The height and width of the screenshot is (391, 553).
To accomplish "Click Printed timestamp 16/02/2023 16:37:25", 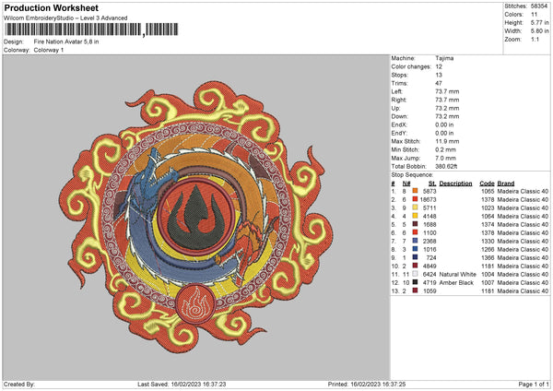I will (x=378, y=384).
